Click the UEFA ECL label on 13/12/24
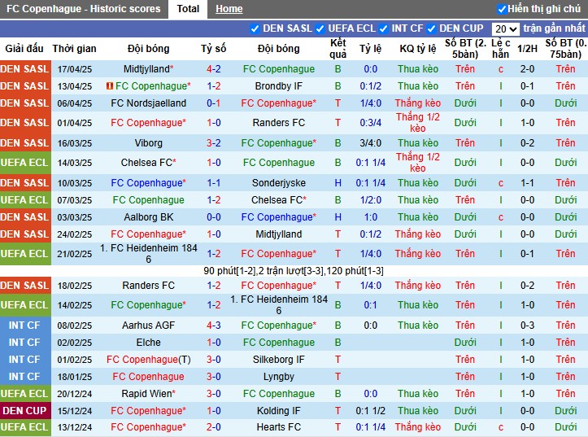Screen dimensions: 588x437 coord(24,427)
